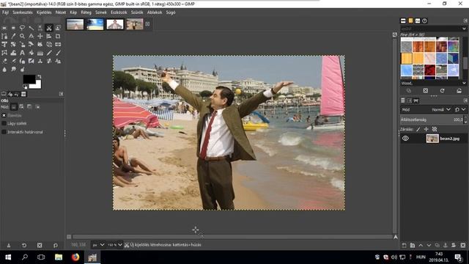469x264 pixels.
Task: Open pattern as image icon
Action: [x=459, y=91]
